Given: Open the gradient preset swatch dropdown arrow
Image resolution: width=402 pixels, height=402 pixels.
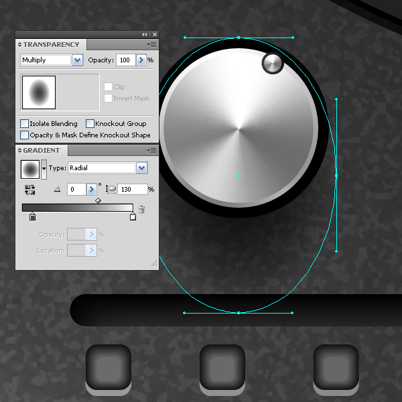Looking at the screenshot, I should tap(44, 170).
